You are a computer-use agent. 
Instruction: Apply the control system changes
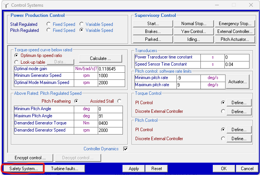coord(134,169)
